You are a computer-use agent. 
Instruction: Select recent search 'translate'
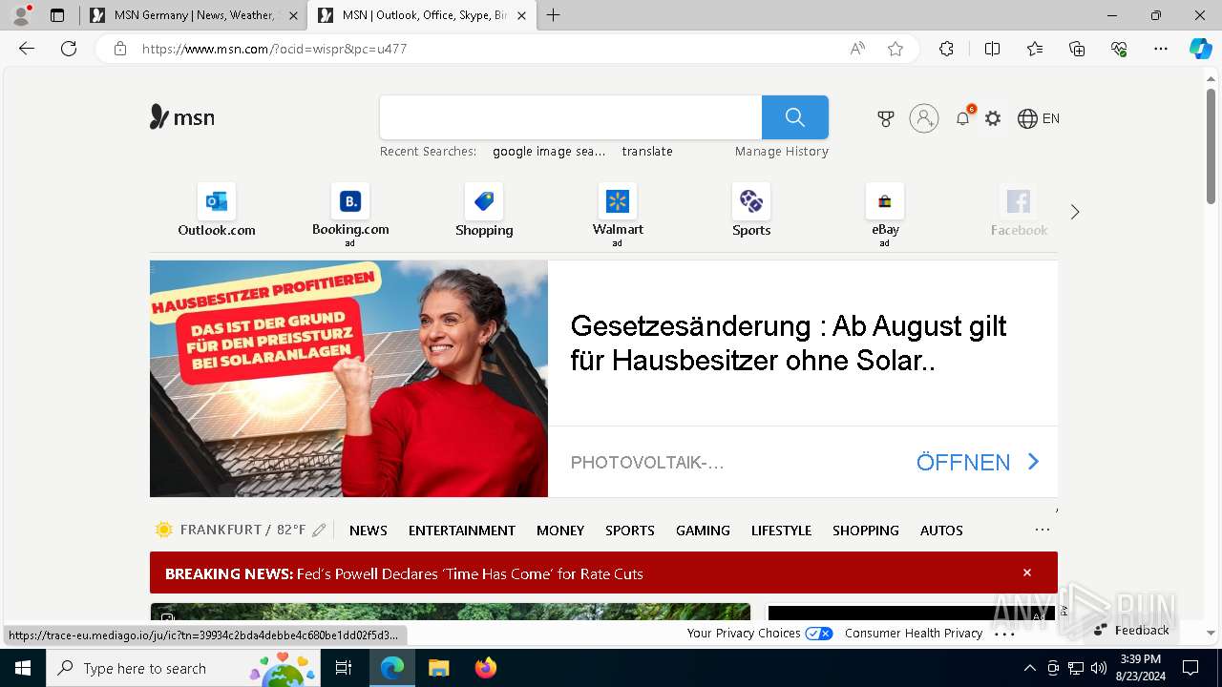pos(647,151)
